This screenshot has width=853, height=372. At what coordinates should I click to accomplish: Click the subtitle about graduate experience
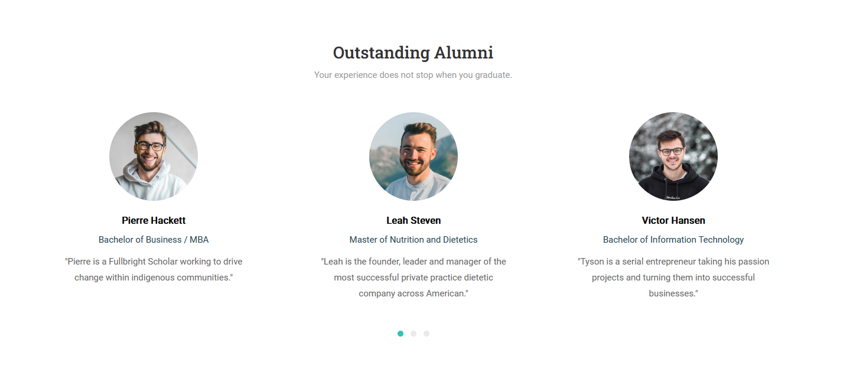[x=413, y=74]
